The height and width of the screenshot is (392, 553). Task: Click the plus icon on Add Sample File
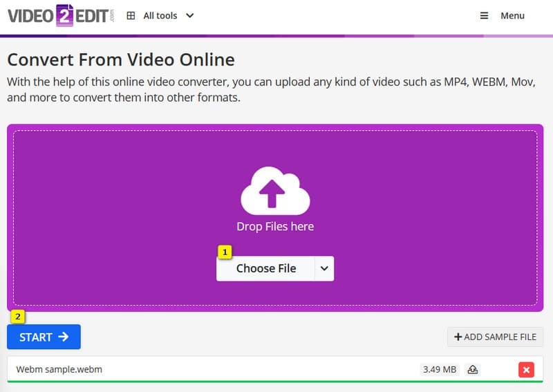tap(458, 337)
